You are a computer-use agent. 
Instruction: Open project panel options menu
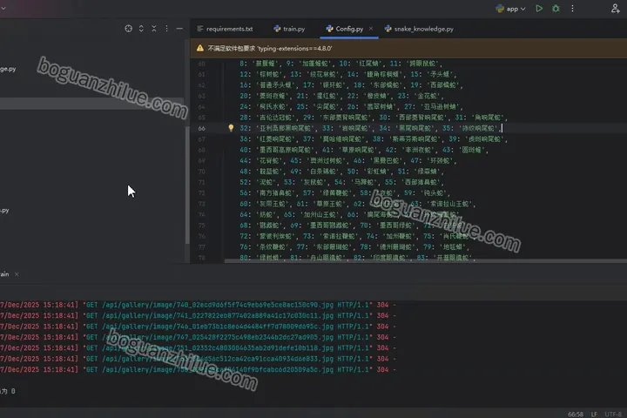click(x=166, y=29)
